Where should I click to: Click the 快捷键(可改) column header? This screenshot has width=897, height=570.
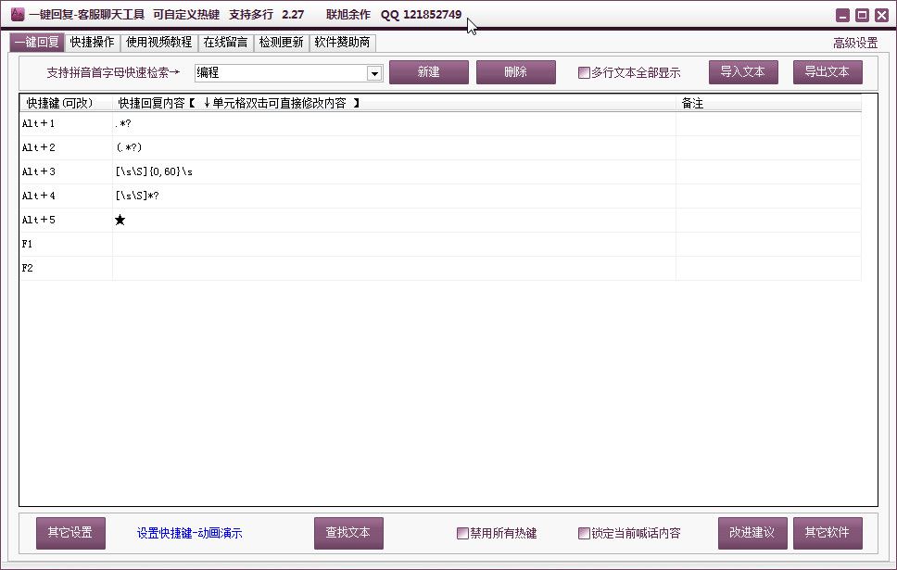[x=66, y=103]
